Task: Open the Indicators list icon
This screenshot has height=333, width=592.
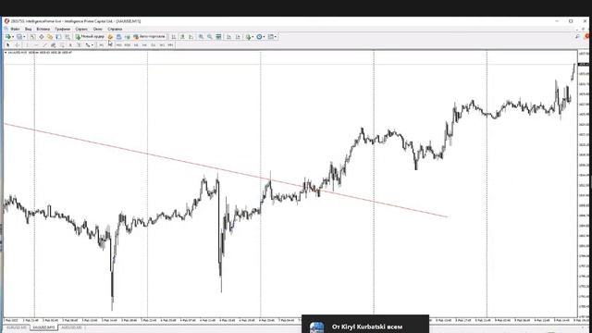Action: point(248,37)
